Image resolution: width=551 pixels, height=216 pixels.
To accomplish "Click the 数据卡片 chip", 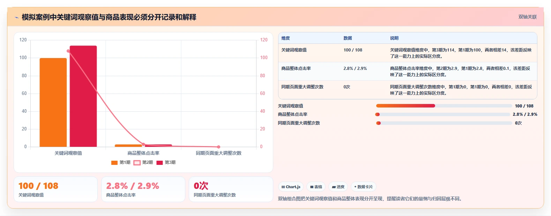I will pos(363,187).
